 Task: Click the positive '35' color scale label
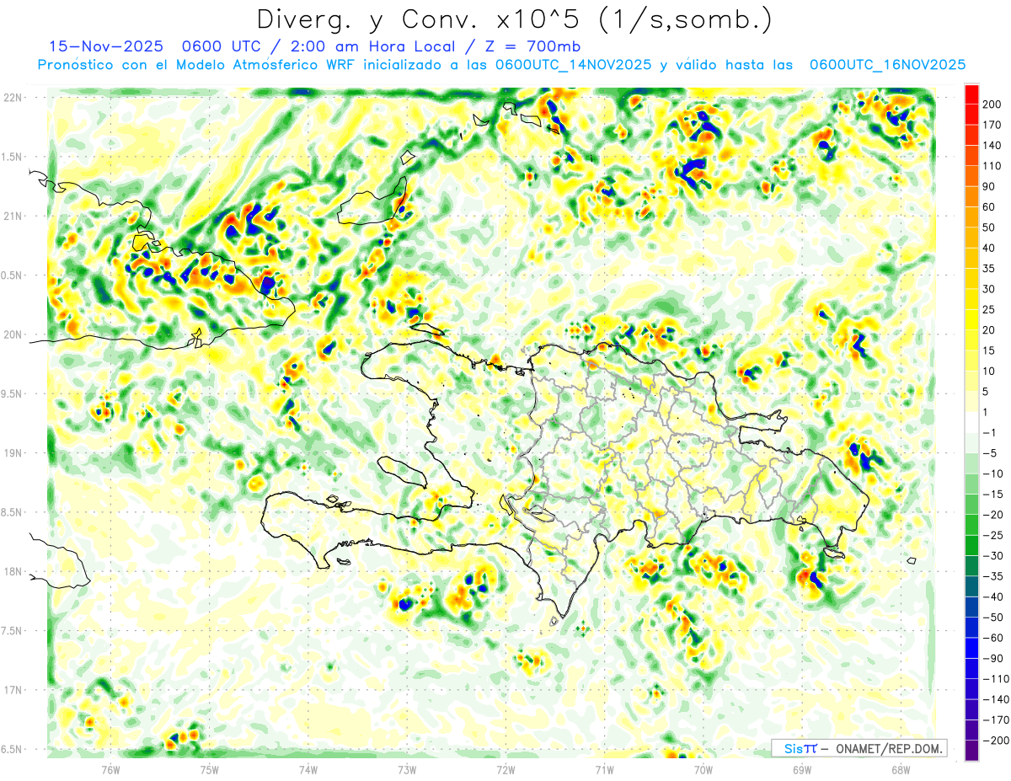(990, 269)
